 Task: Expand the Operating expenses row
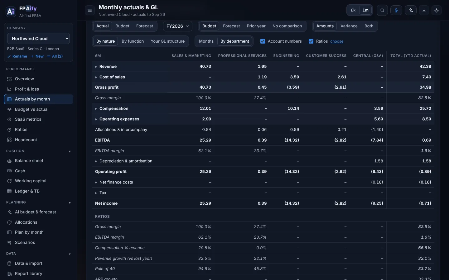(96, 119)
